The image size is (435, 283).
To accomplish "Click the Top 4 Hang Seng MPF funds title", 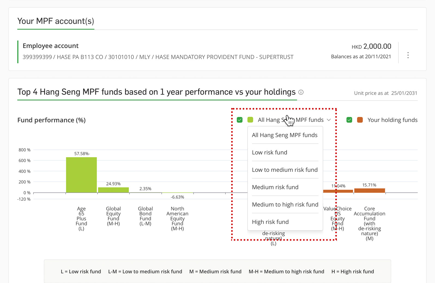I will [156, 92].
